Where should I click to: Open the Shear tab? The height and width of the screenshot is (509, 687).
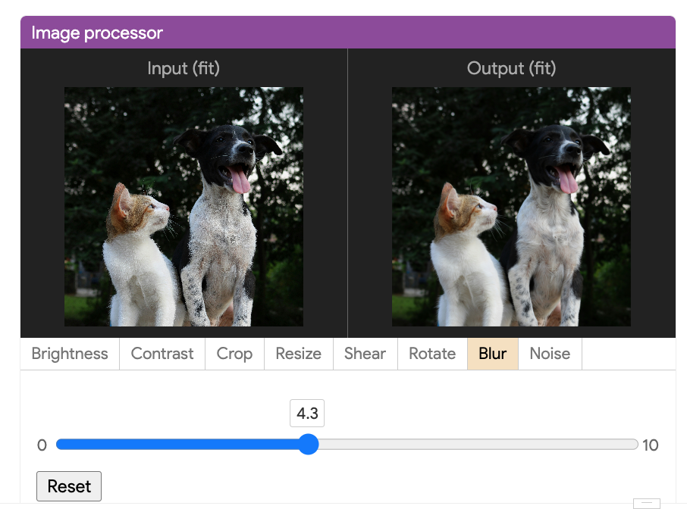(365, 354)
